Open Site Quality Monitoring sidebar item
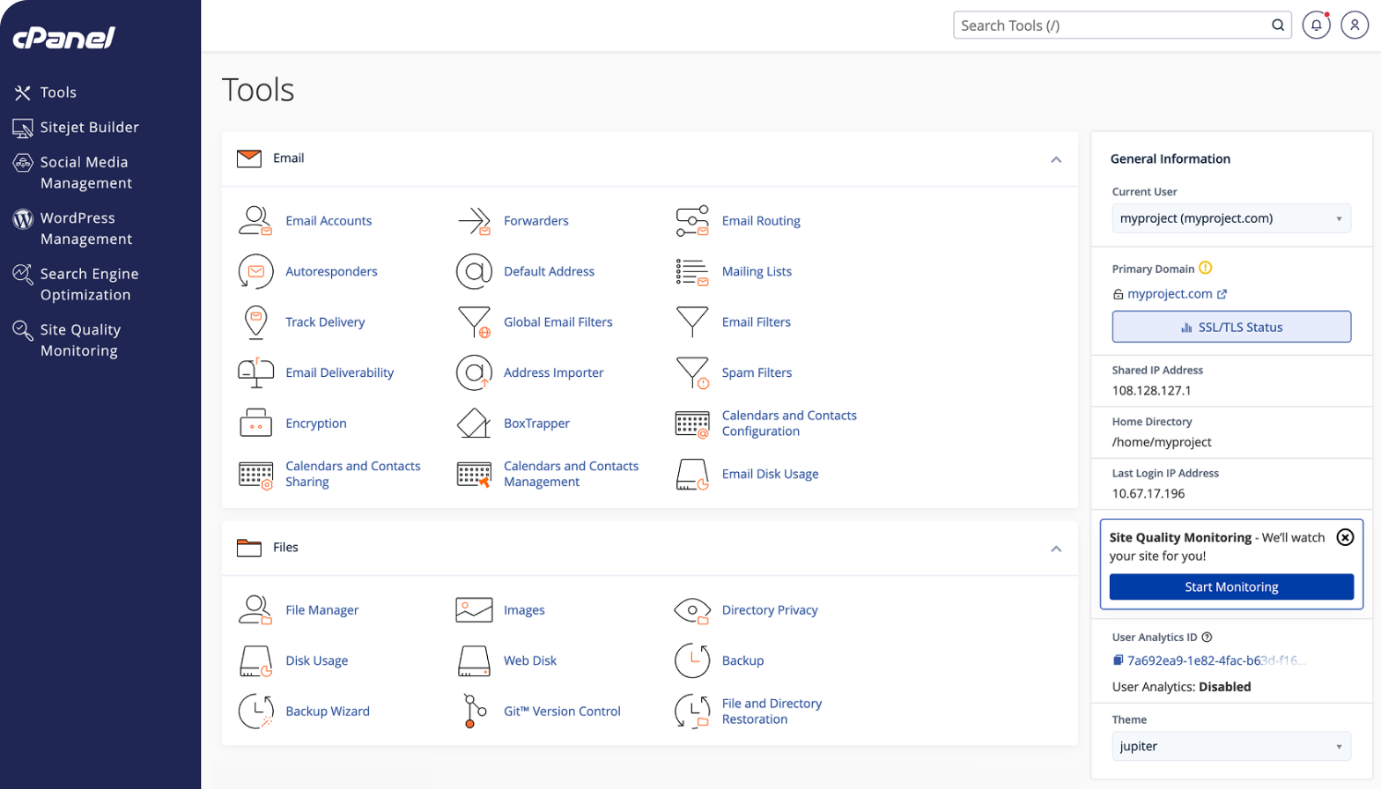Image resolution: width=1381 pixels, height=789 pixels. coord(67,340)
